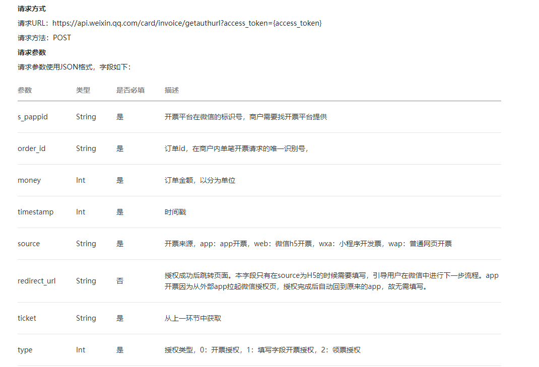This screenshot has width=539, height=367.
Task: Click the description '从上一环节中获取'
Action: (x=193, y=318)
